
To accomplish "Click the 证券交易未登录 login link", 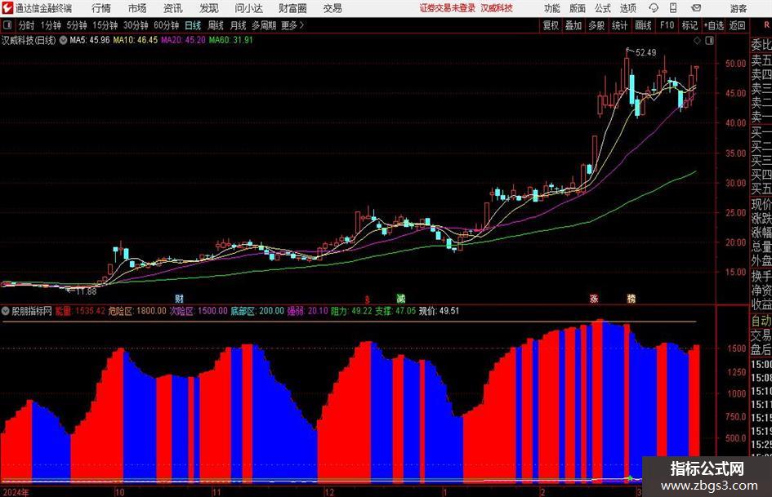I will pos(448,8).
